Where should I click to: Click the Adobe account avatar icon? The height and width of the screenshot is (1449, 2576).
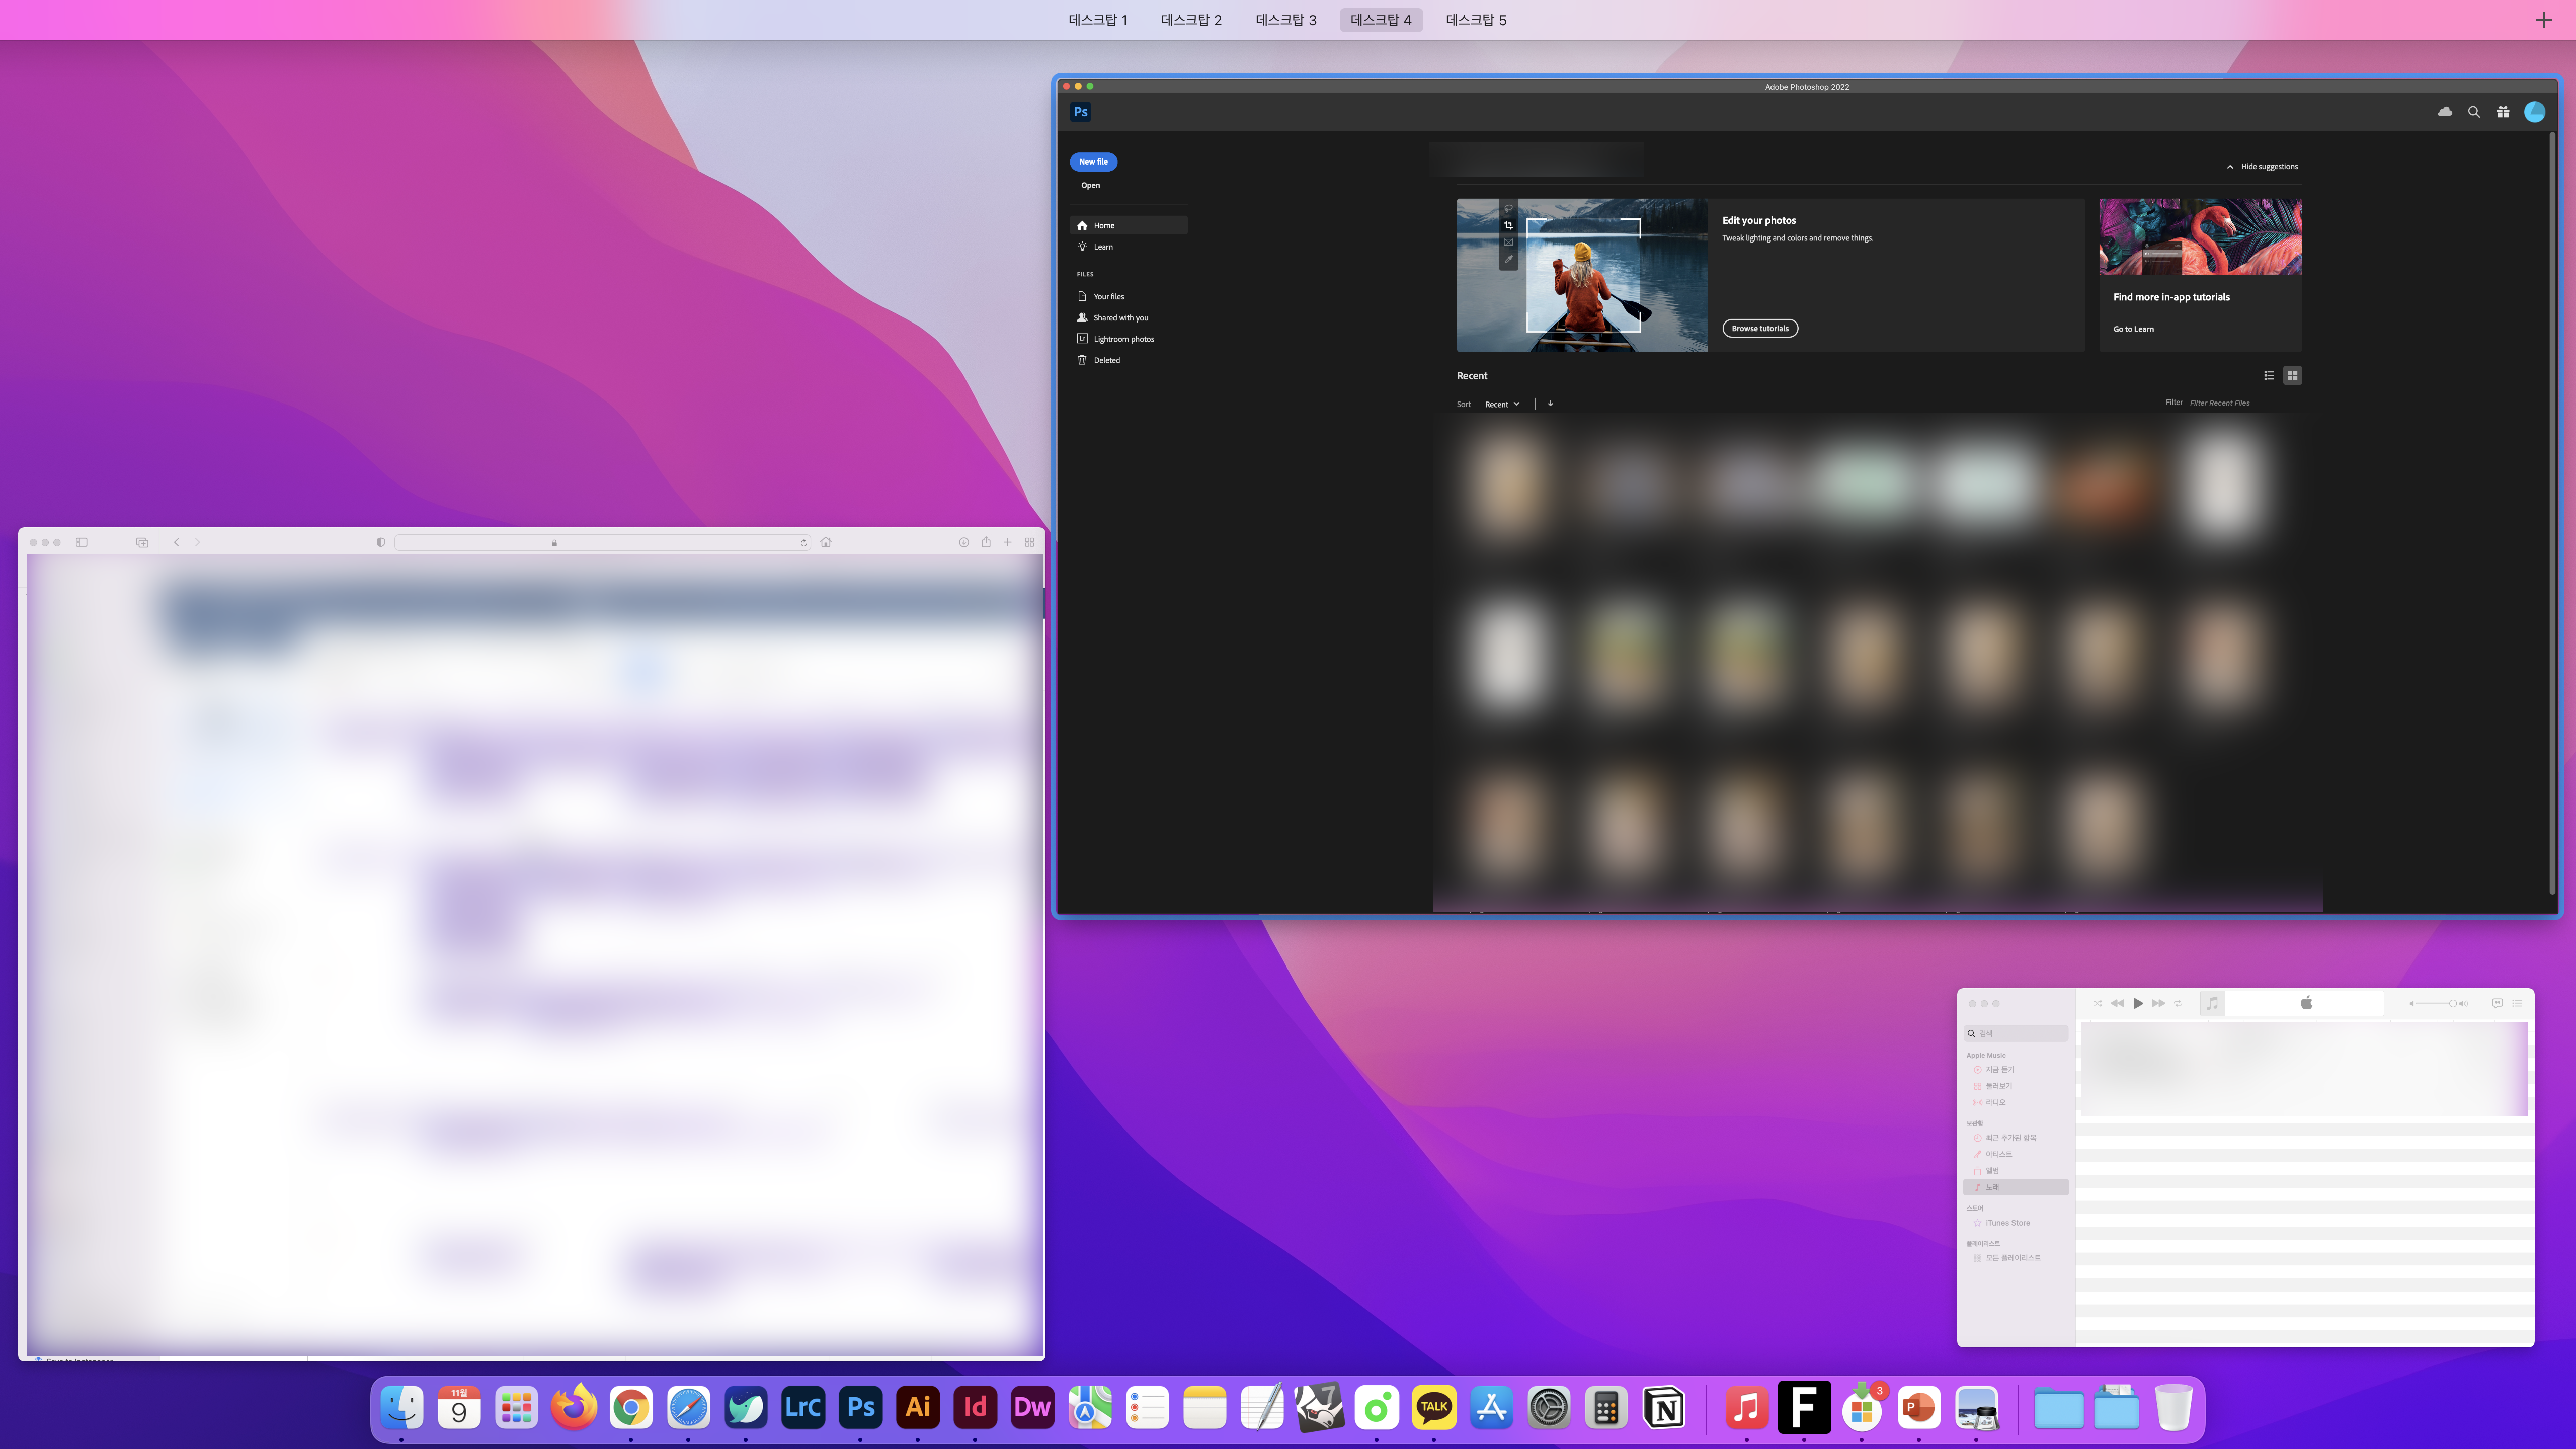click(x=2534, y=112)
